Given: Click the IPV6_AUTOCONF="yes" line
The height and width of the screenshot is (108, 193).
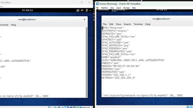Looking at the screenshot, I should [x=116, y=43].
